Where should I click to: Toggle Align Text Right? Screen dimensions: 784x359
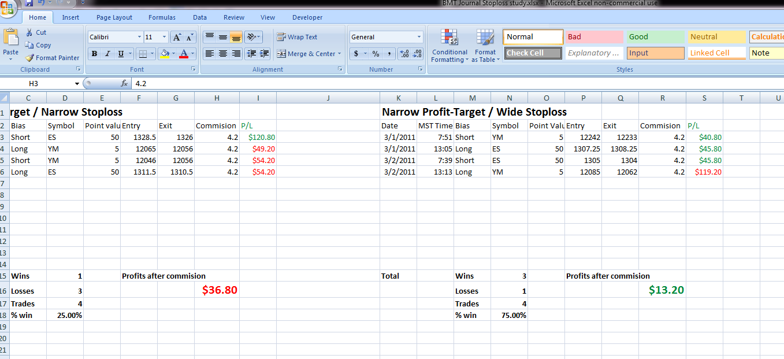236,54
